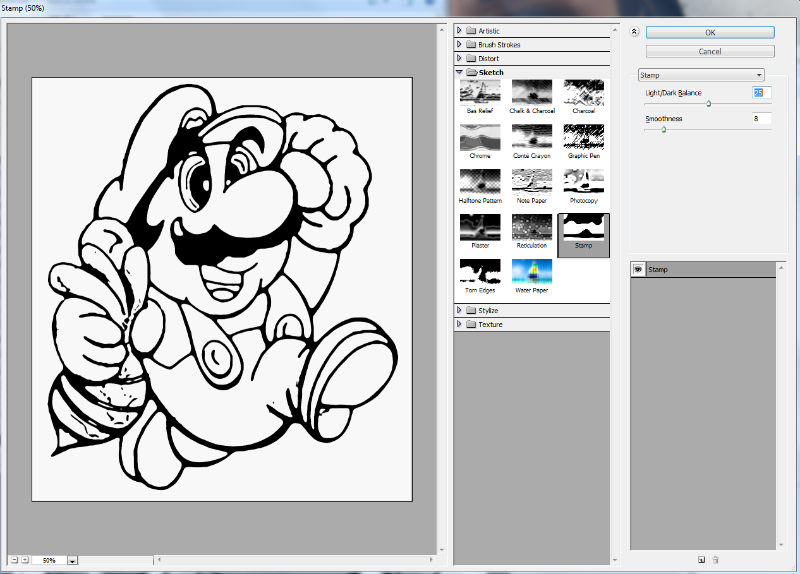The width and height of the screenshot is (800, 574).
Task: Expand the Texture filter category
Action: pyautogui.click(x=460, y=325)
